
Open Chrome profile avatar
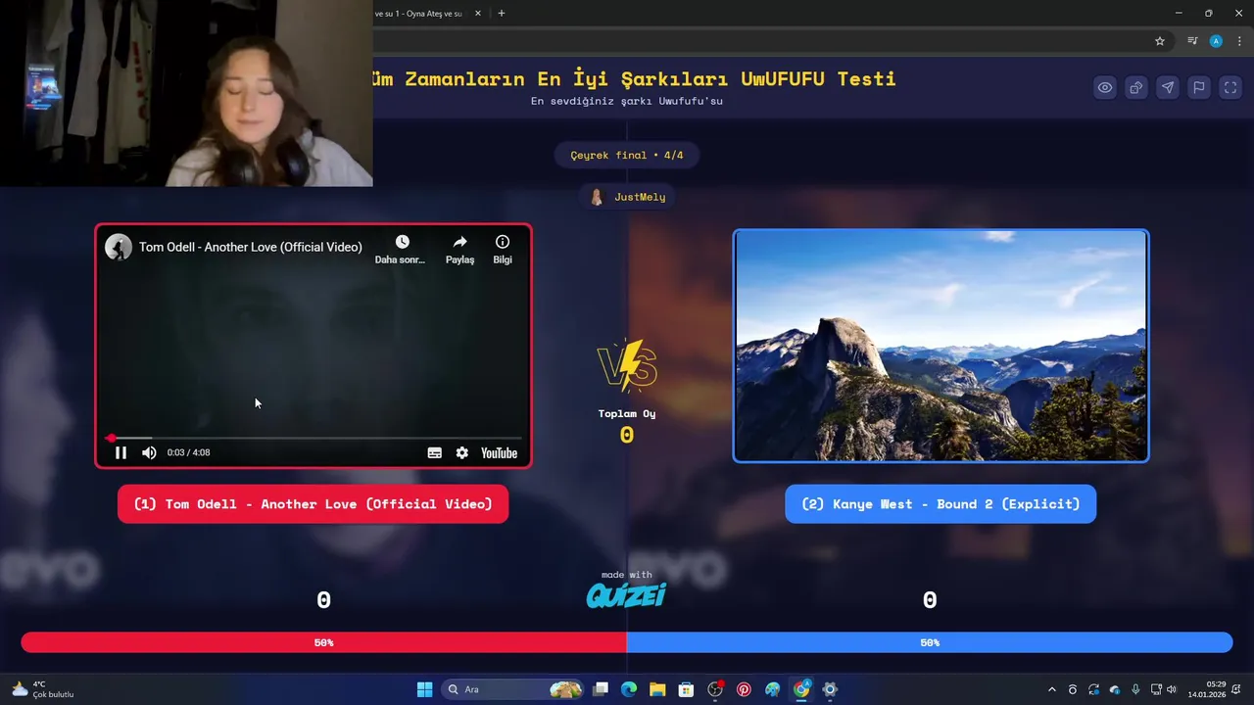click(1216, 41)
